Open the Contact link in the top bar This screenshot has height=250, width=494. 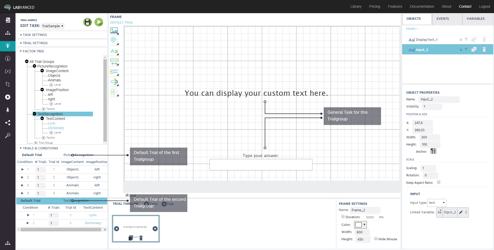tap(465, 6)
